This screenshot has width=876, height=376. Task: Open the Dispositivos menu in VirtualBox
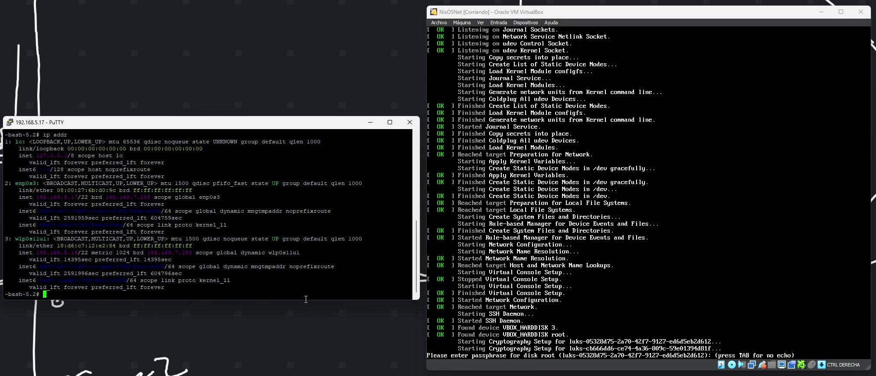[x=525, y=23]
